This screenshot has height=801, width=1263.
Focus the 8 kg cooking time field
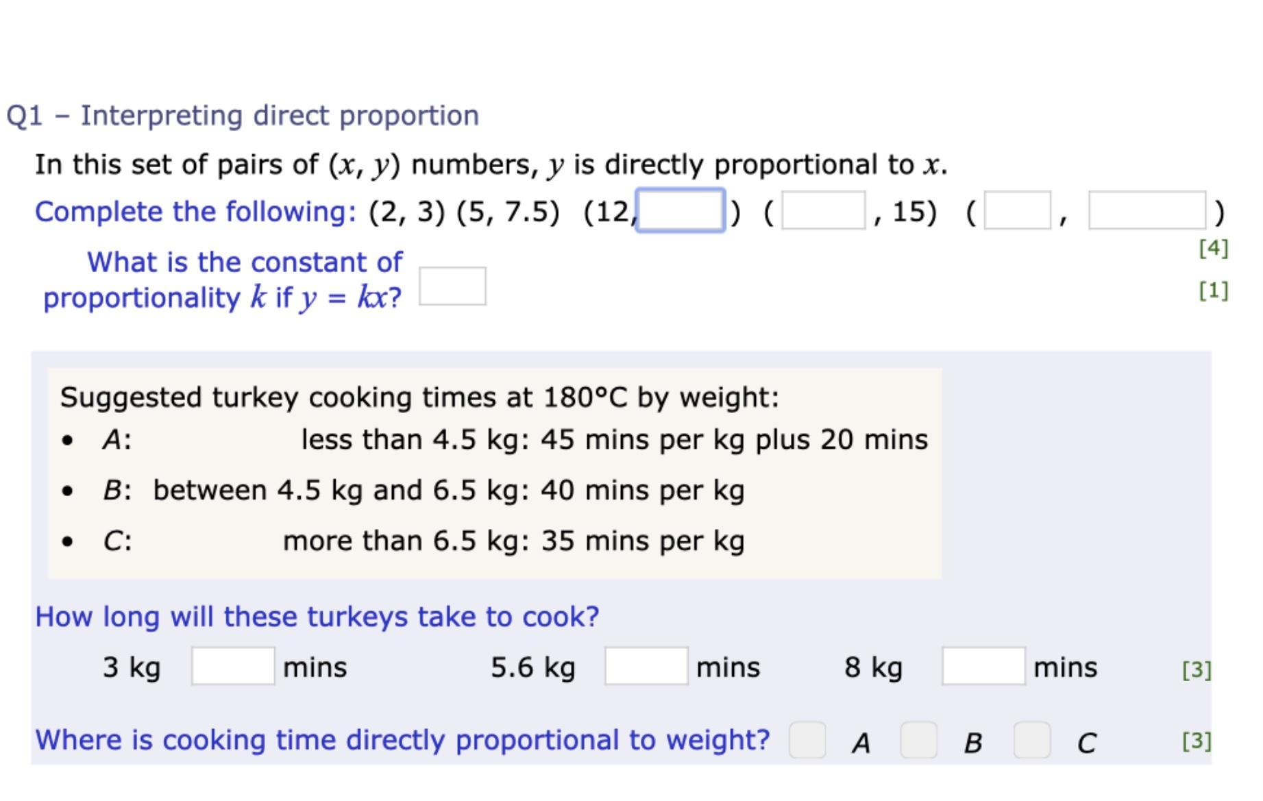click(983, 666)
